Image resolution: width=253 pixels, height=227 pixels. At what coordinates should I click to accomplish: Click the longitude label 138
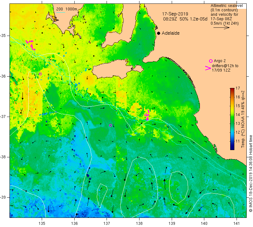[139, 224]
